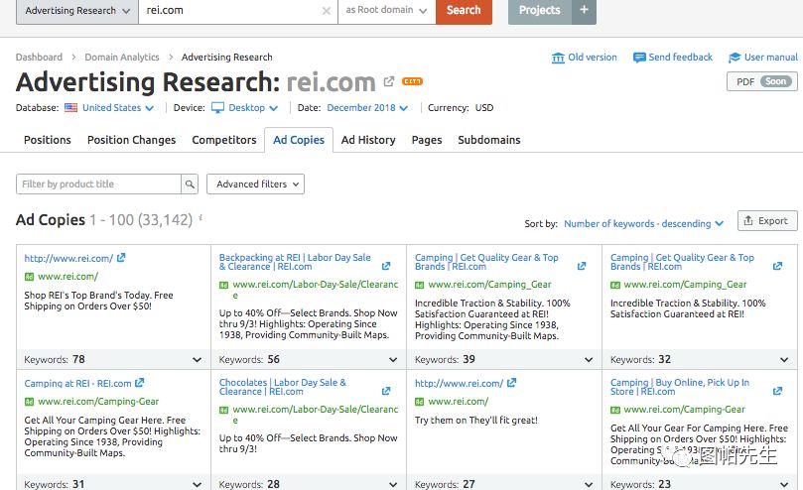Click the United States flag icon

coord(70,108)
